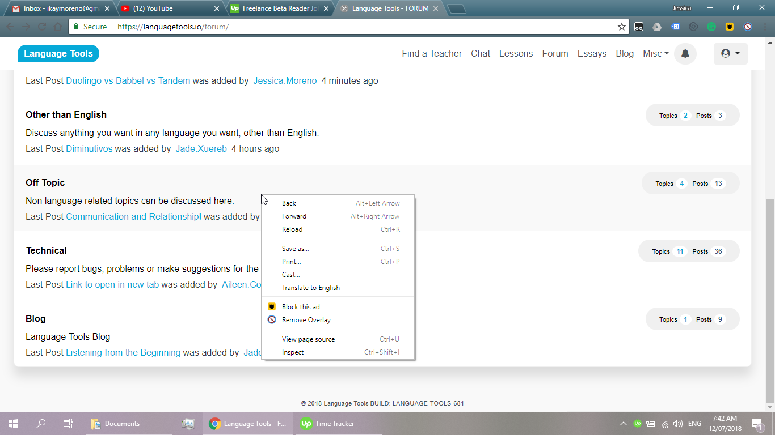Open the Google Drive extension icon
775x435 pixels.
[x=656, y=27]
